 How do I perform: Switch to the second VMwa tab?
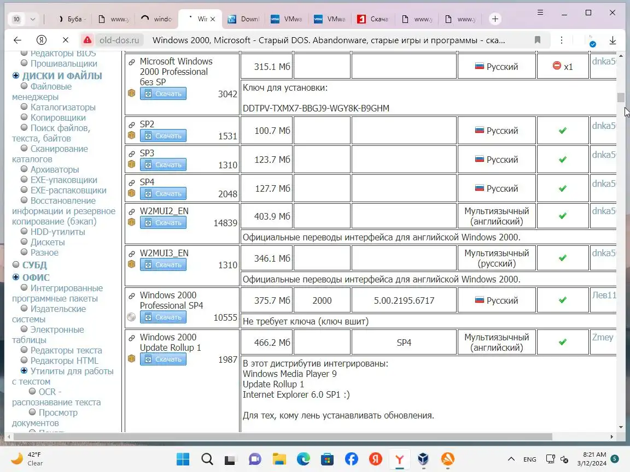330,19
